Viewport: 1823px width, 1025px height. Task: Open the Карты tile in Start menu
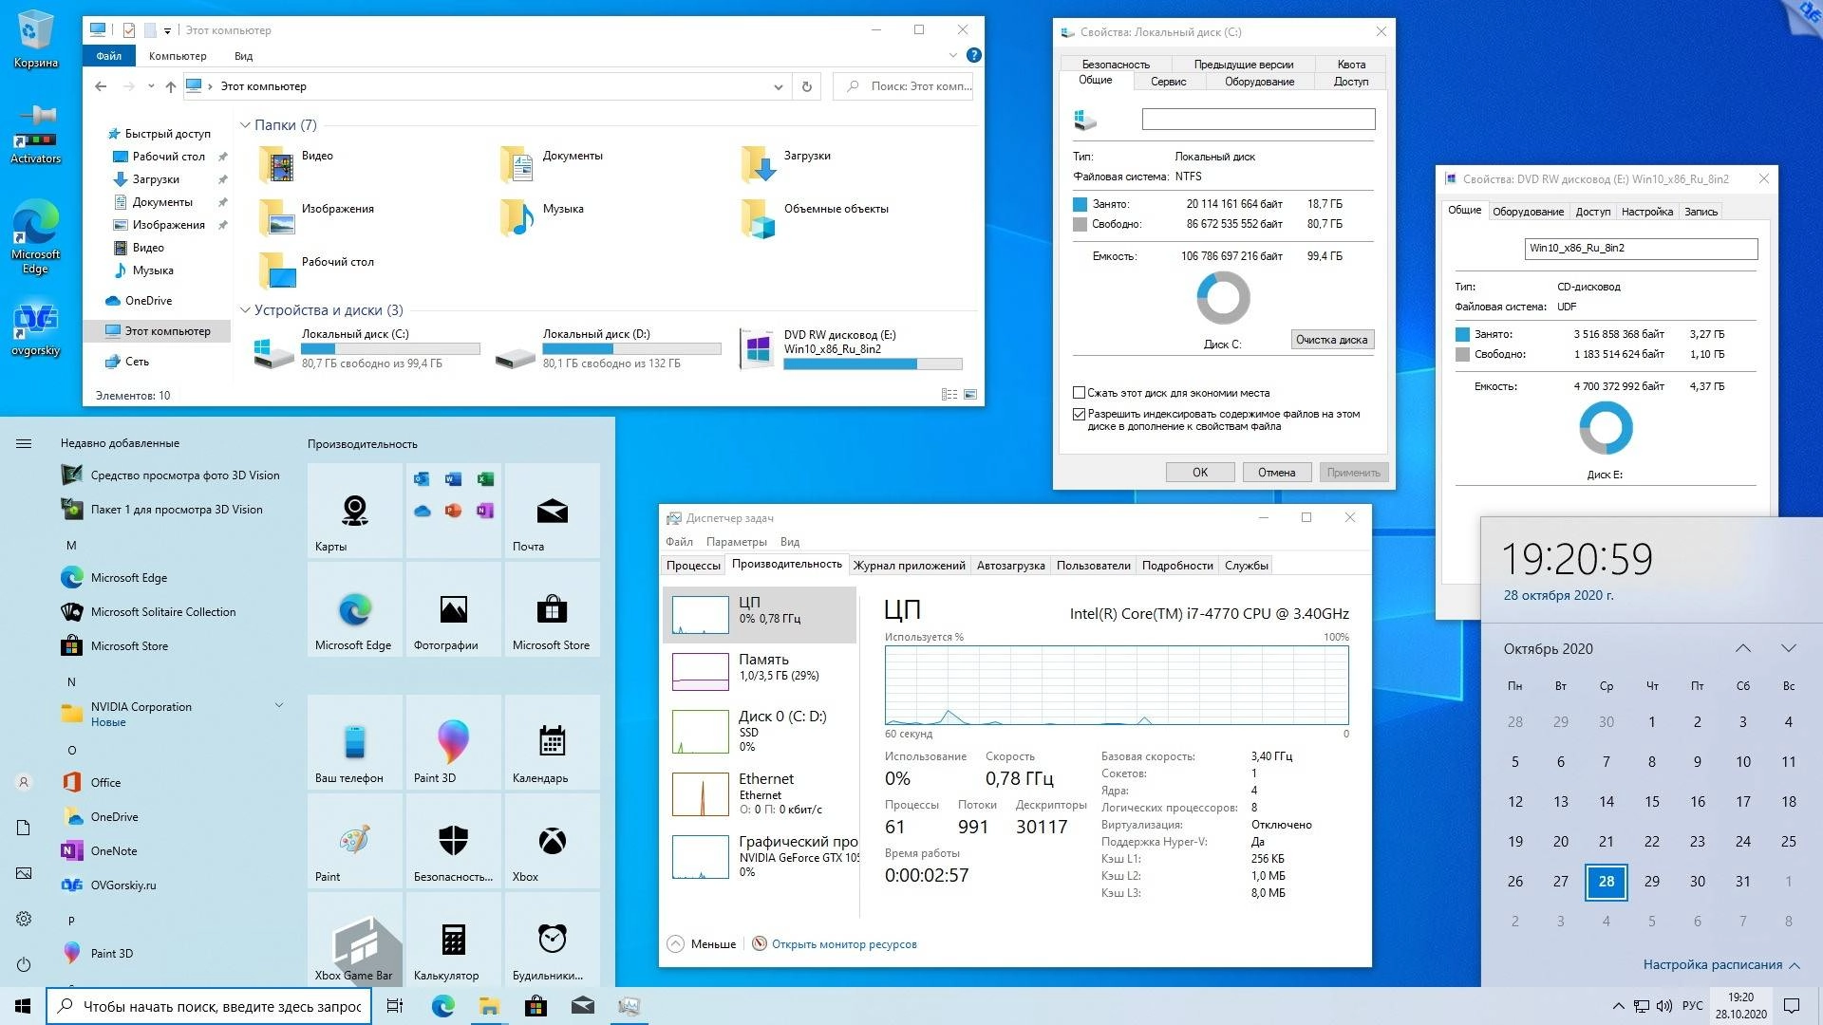[x=354, y=512]
